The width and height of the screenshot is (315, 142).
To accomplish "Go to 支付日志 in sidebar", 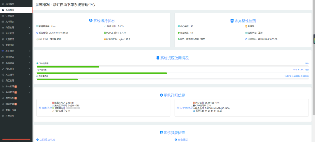I will 10,21.
